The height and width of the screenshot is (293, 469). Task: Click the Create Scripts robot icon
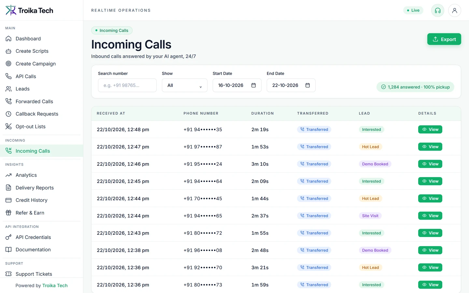pos(8,51)
